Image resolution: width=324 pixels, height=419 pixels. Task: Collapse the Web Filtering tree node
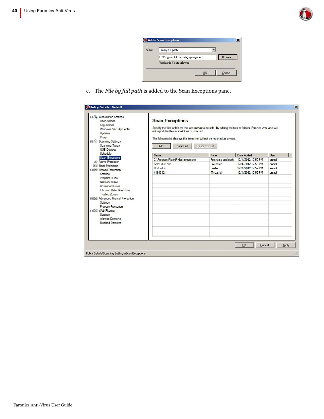[x=91, y=211]
